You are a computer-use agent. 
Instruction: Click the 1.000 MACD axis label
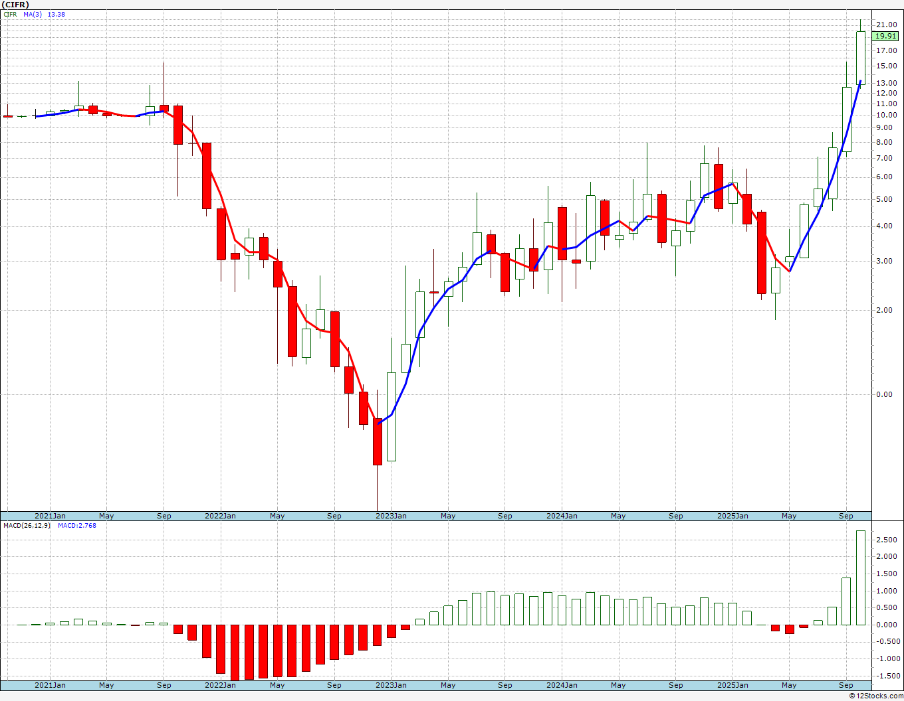[887, 591]
